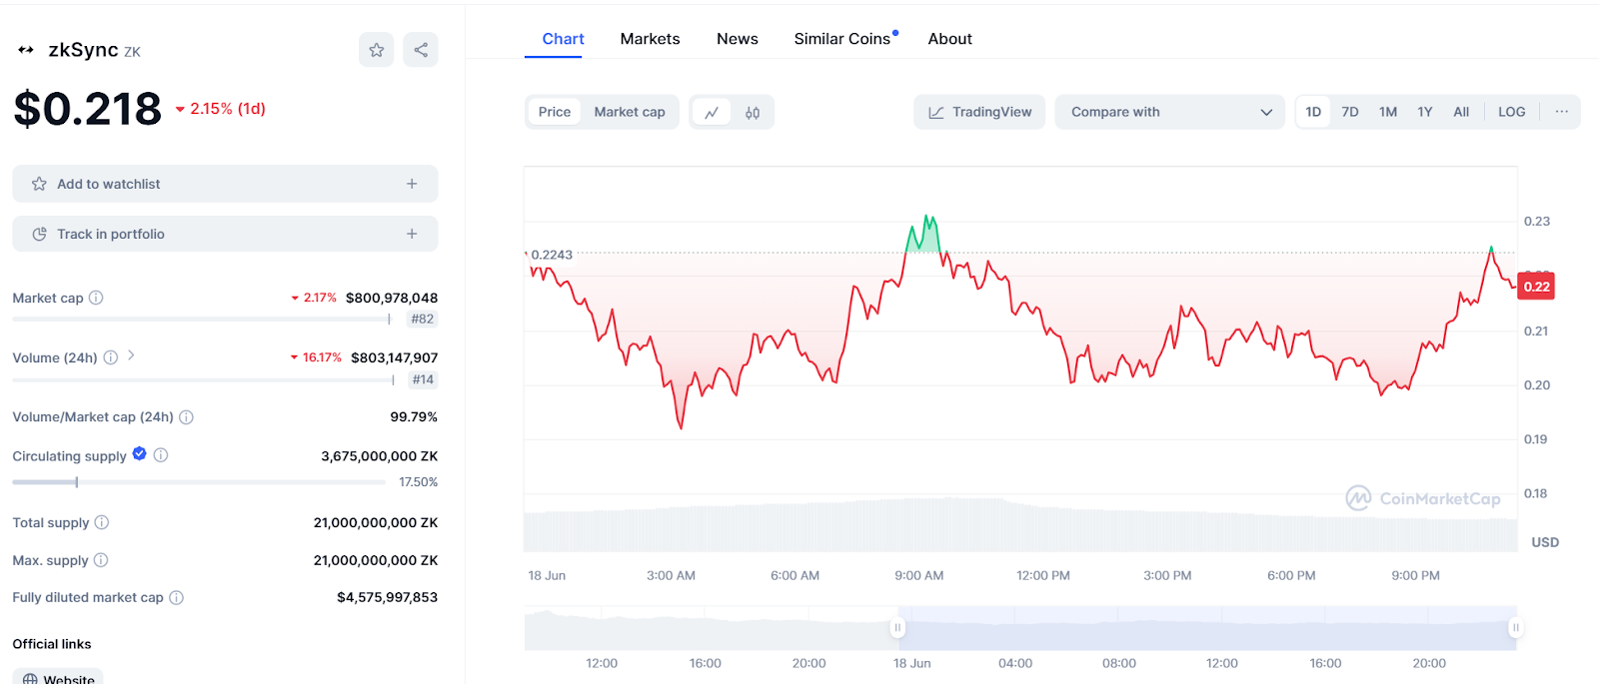The image size is (1599, 684).
Task: Click Add to watchlist button
Action: [x=225, y=184]
